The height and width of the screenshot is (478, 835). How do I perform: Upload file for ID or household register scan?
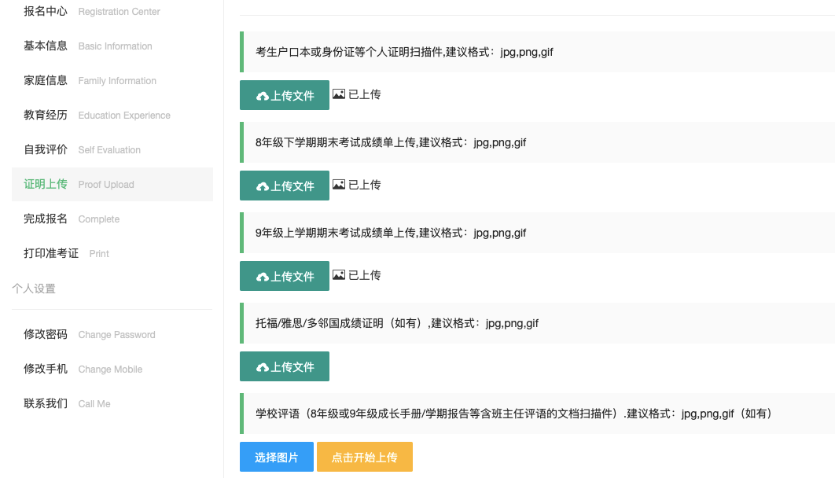coord(285,96)
